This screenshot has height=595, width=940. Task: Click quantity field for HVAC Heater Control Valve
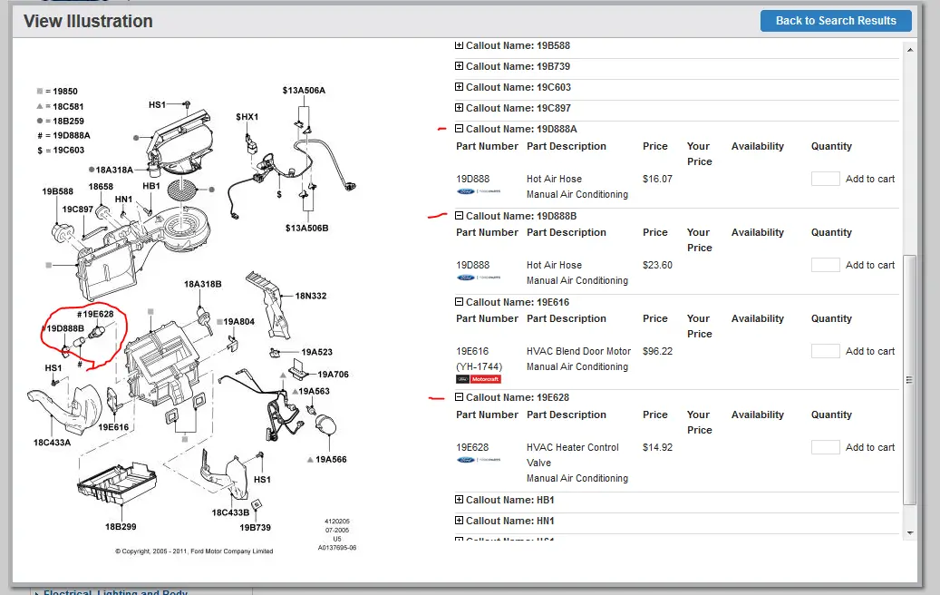click(x=825, y=447)
